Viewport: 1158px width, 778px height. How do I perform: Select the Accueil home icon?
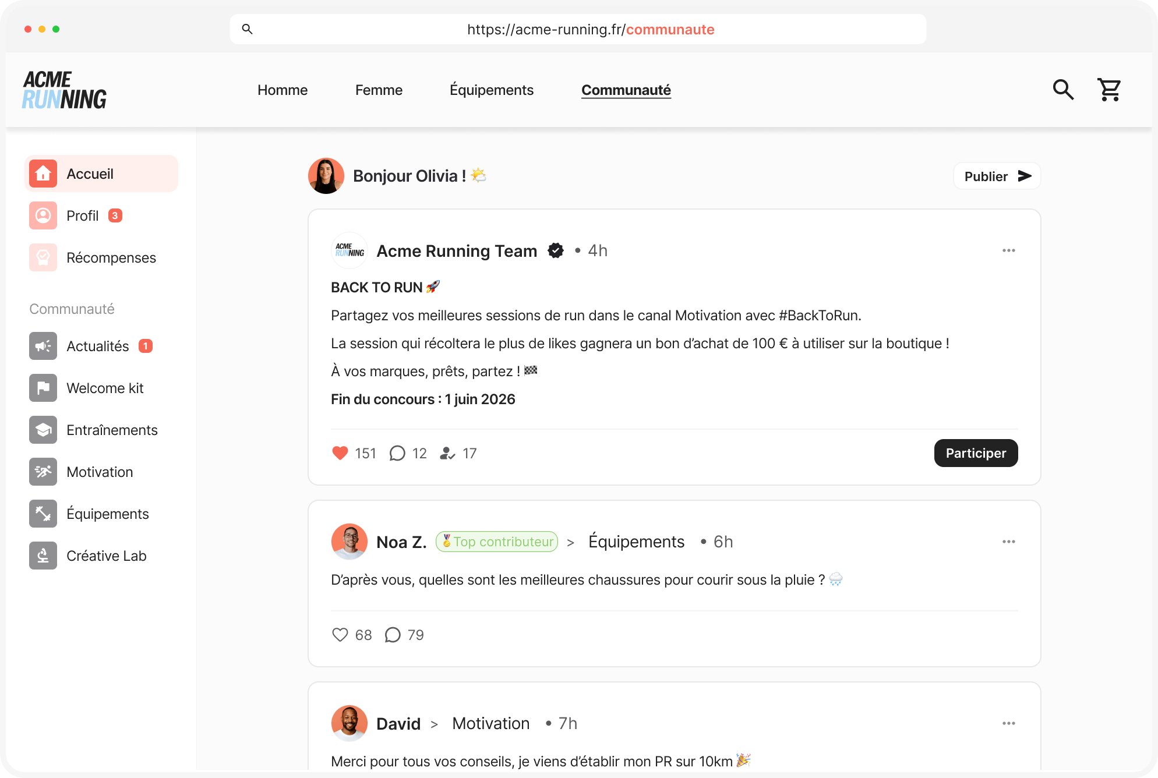coord(43,173)
